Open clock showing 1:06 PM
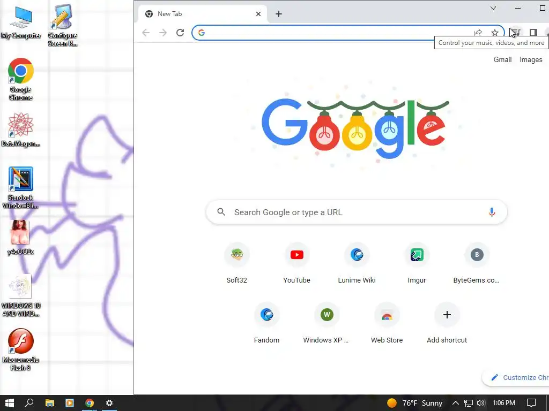This screenshot has height=411, width=549. pos(504,403)
